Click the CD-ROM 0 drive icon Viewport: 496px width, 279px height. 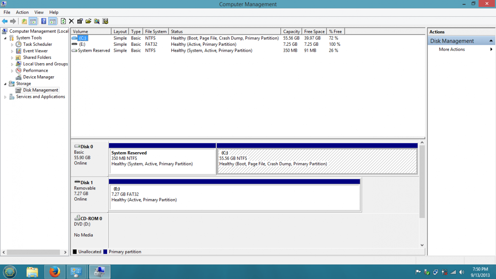(x=77, y=218)
